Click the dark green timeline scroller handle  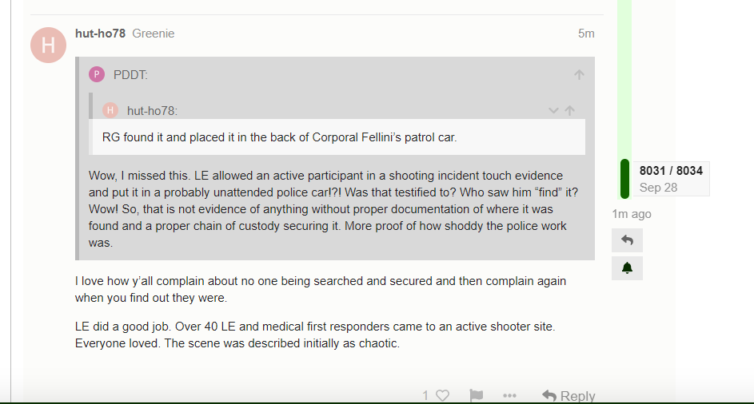[624, 179]
